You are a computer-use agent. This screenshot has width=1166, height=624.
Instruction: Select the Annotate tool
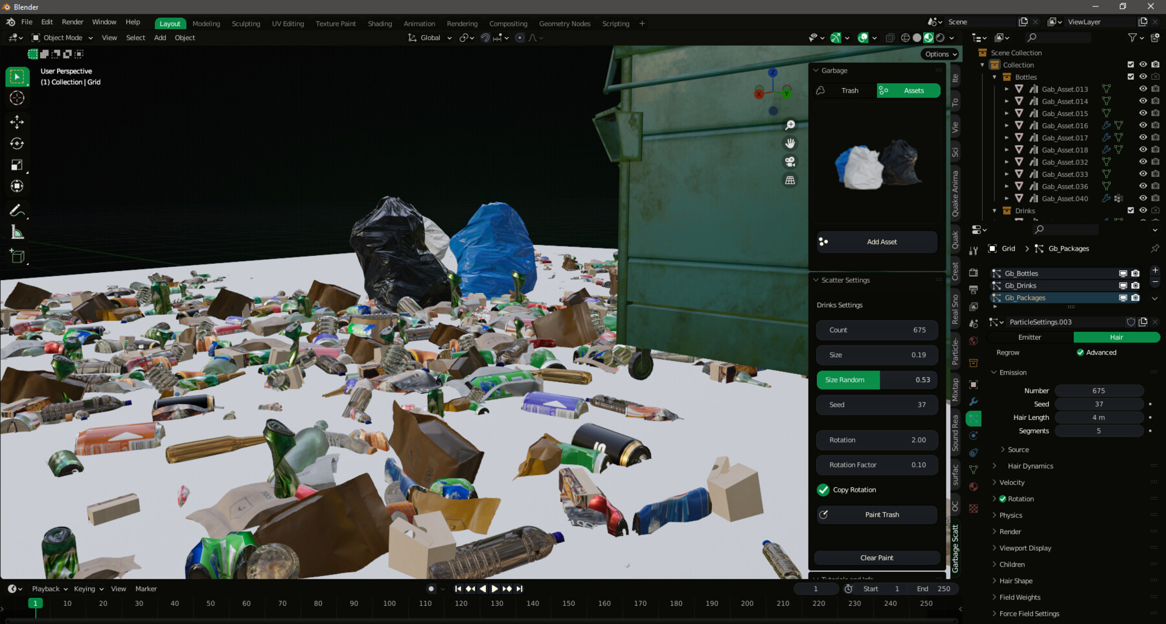tap(17, 209)
